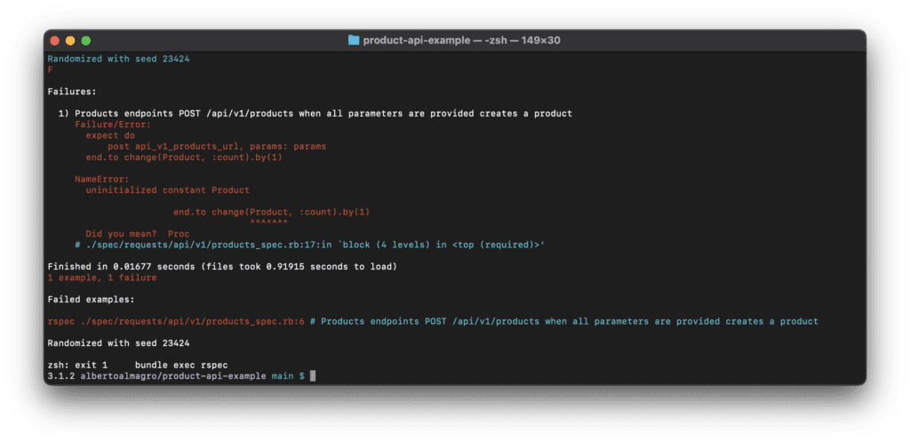Image resolution: width=910 pixels, height=443 pixels.
Task: Click the 'Finished in 0.01677 seconds' line
Action: 222,267
